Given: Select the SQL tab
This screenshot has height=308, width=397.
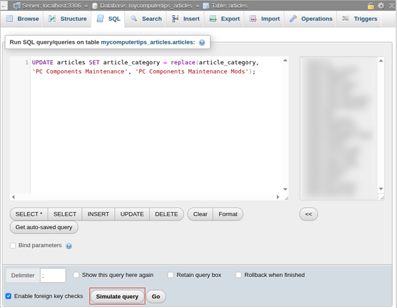Looking at the screenshot, I should 108,19.
